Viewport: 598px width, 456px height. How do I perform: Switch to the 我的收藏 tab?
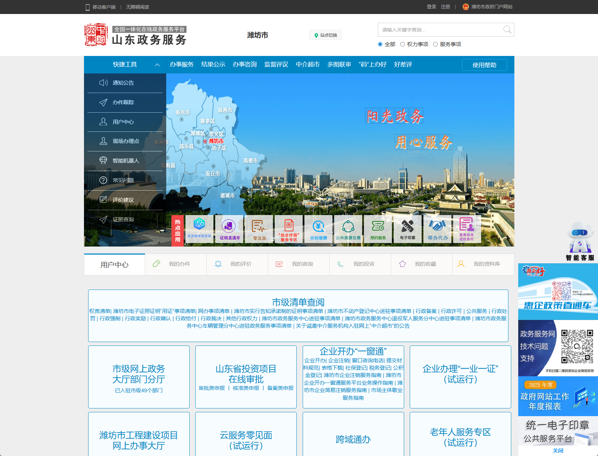pyautogui.click(x=425, y=264)
